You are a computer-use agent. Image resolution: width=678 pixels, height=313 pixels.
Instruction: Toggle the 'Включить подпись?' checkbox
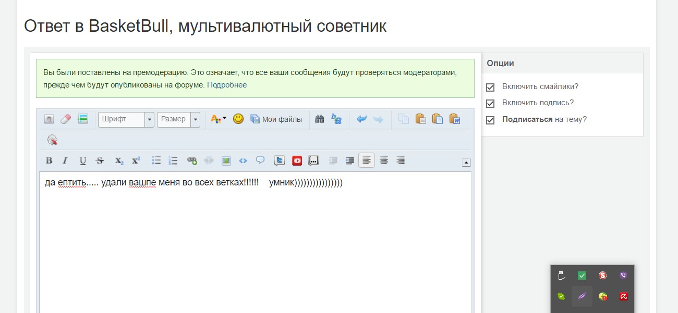tap(490, 104)
